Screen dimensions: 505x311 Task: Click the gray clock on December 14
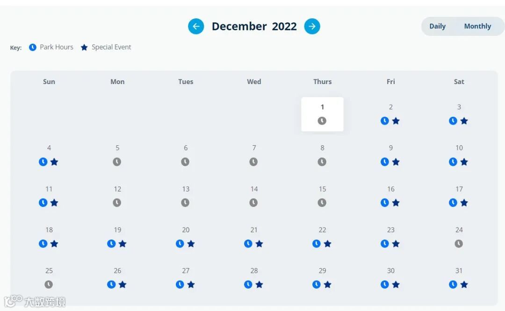coord(253,203)
